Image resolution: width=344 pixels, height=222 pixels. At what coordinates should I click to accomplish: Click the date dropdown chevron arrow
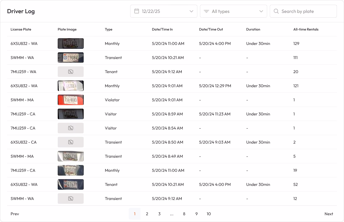click(x=191, y=11)
